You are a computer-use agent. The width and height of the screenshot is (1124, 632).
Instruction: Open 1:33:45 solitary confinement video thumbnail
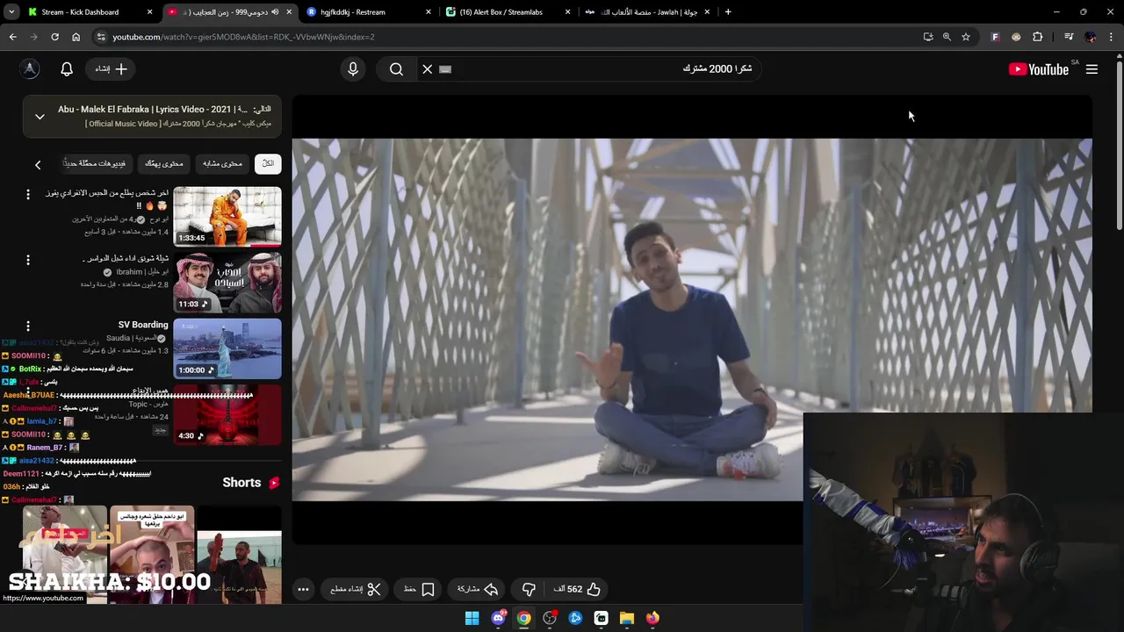click(227, 216)
